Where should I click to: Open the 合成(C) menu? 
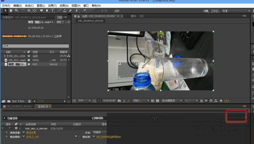tap(29, 6)
